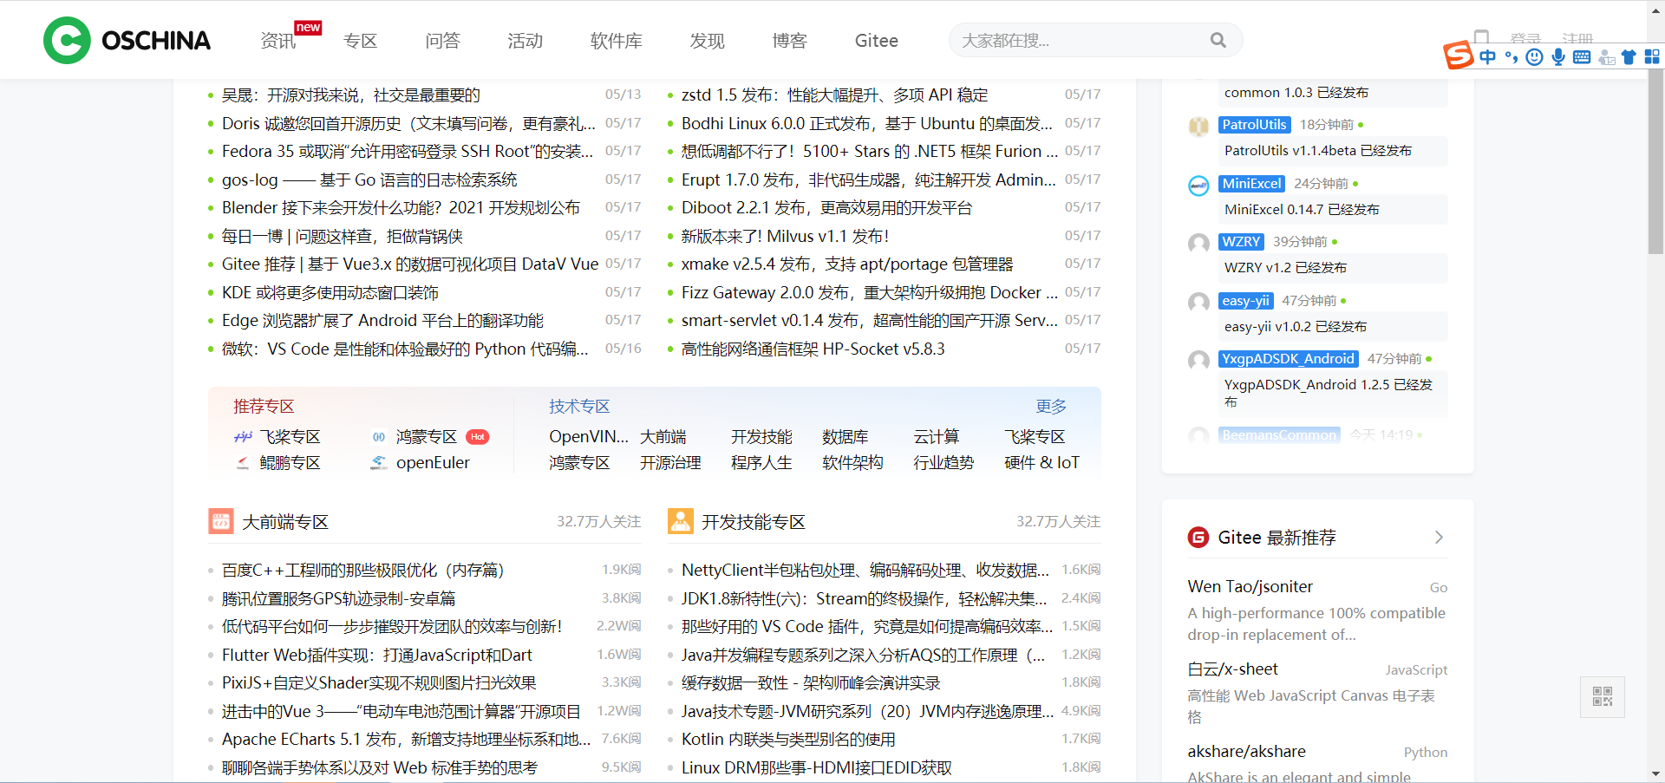This screenshot has width=1665, height=783.
Task: Open the 硬件 & IoT tech zone link
Action: click(x=1041, y=463)
